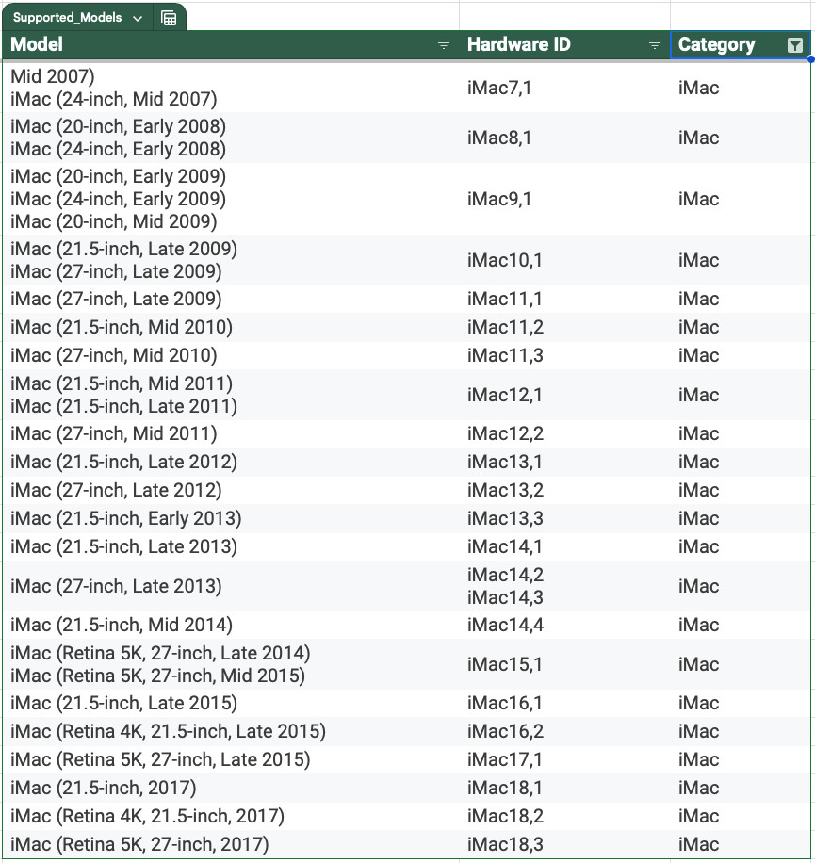Screen dimensions: 815x863
Task: Open the Hardware ID column filter icon
Action: 654,45
